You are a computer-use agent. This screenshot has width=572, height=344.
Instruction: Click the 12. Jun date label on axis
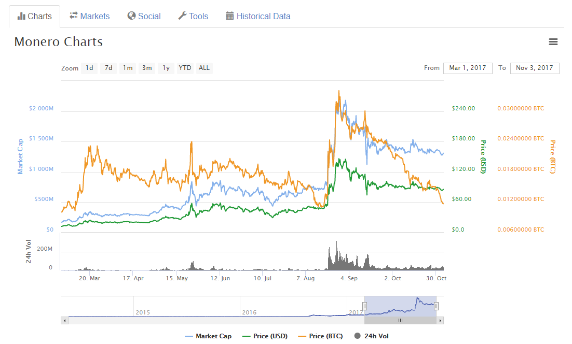220,279
